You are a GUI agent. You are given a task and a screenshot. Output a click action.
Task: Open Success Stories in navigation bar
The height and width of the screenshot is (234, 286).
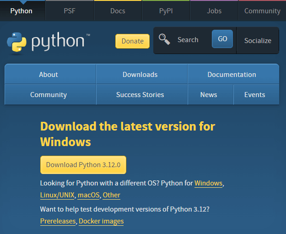tap(140, 95)
